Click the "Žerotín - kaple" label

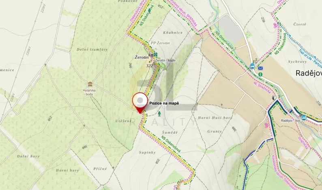point(165,60)
